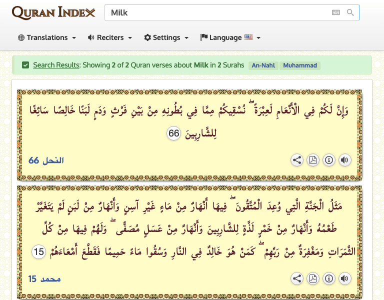
Task: Toggle the Search Results checkbox
Action: pyautogui.click(x=25, y=65)
